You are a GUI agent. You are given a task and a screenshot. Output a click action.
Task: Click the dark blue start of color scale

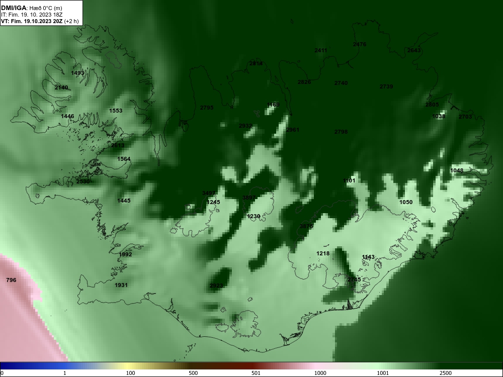tap(10, 366)
